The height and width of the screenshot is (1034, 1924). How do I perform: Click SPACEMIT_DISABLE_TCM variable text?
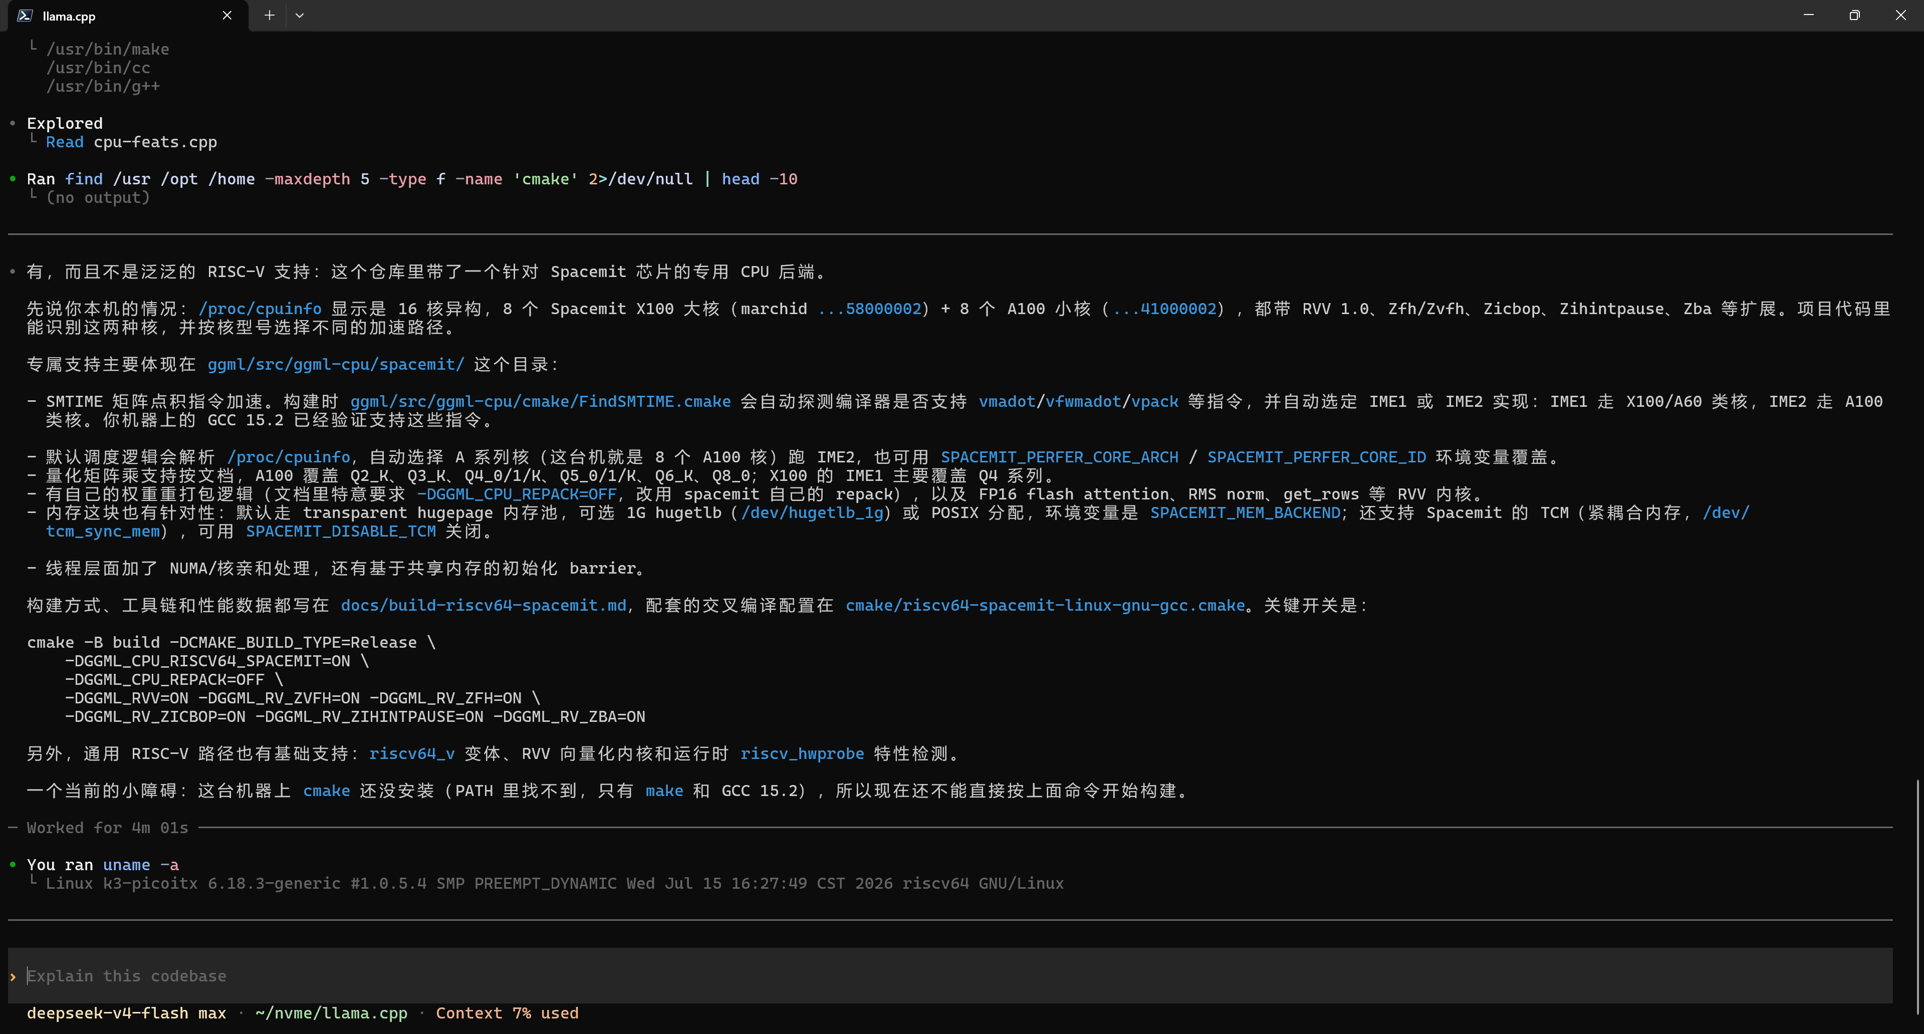(x=341, y=532)
